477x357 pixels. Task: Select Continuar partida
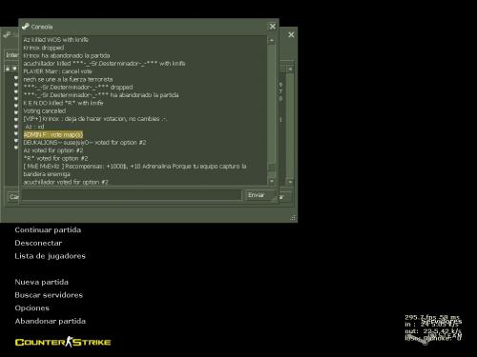click(x=48, y=229)
